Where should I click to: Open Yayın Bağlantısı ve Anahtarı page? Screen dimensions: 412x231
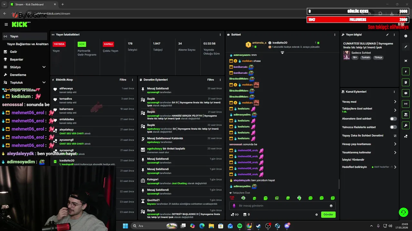(28, 44)
